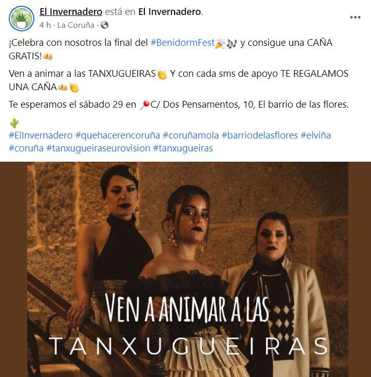This screenshot has height=377, width=371.
Task: Click the clapping hands emoji after TANXUGUEIRAS
Action: pos(162,74)
